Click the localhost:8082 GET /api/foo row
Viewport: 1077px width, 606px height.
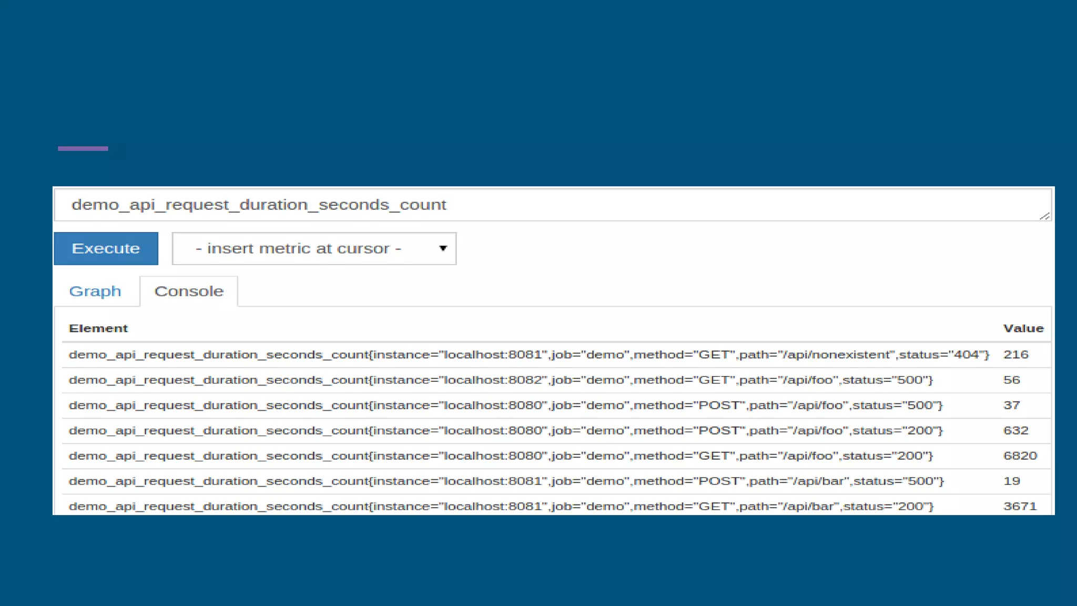pyautogui.click(x=500, y=380)
